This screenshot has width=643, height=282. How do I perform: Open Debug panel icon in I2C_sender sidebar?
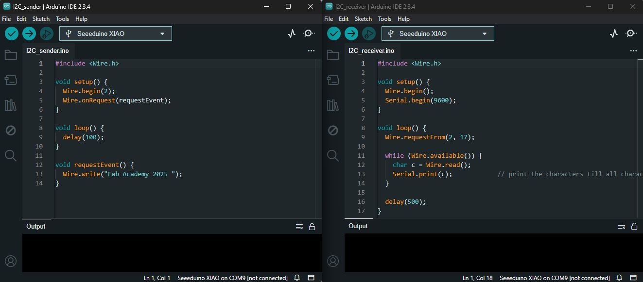11,130
